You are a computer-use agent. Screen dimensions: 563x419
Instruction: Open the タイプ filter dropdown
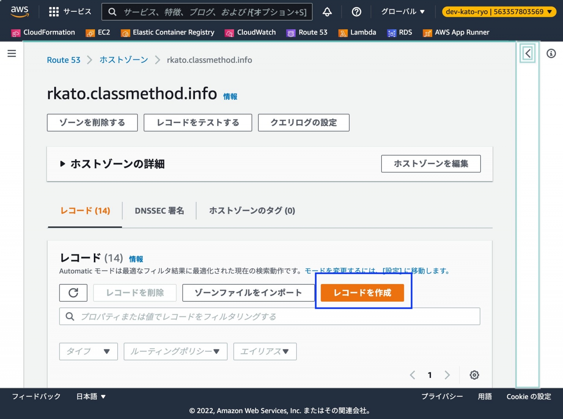tap(88, 351)
